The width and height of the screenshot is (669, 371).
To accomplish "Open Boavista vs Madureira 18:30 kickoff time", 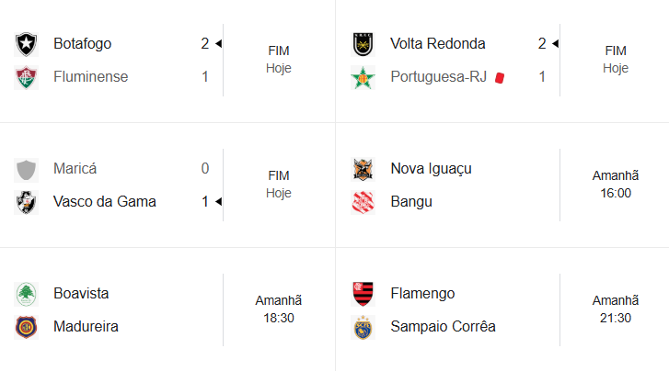I will point(278,317).
